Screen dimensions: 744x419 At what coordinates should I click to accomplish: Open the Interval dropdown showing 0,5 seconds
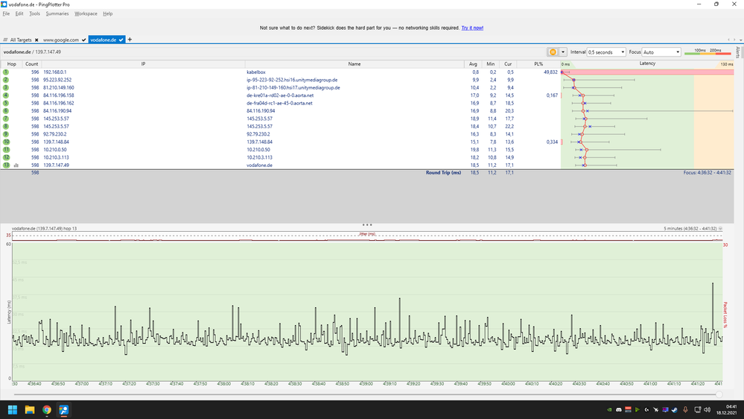[x=606, y=52]
